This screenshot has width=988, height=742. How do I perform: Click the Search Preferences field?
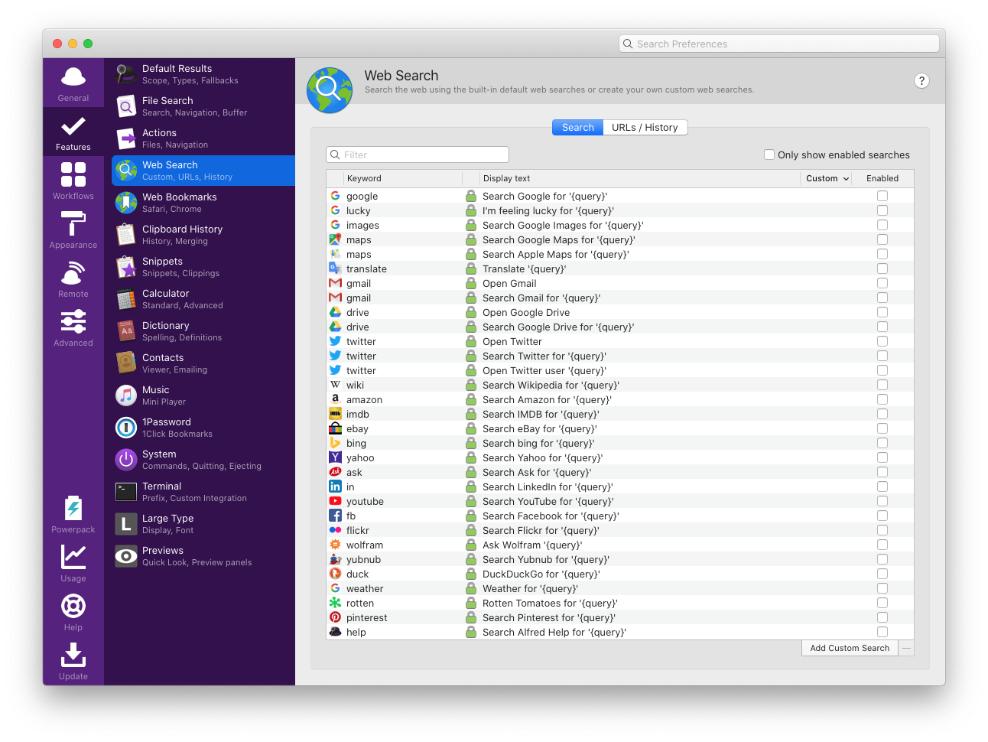(778, 44)
